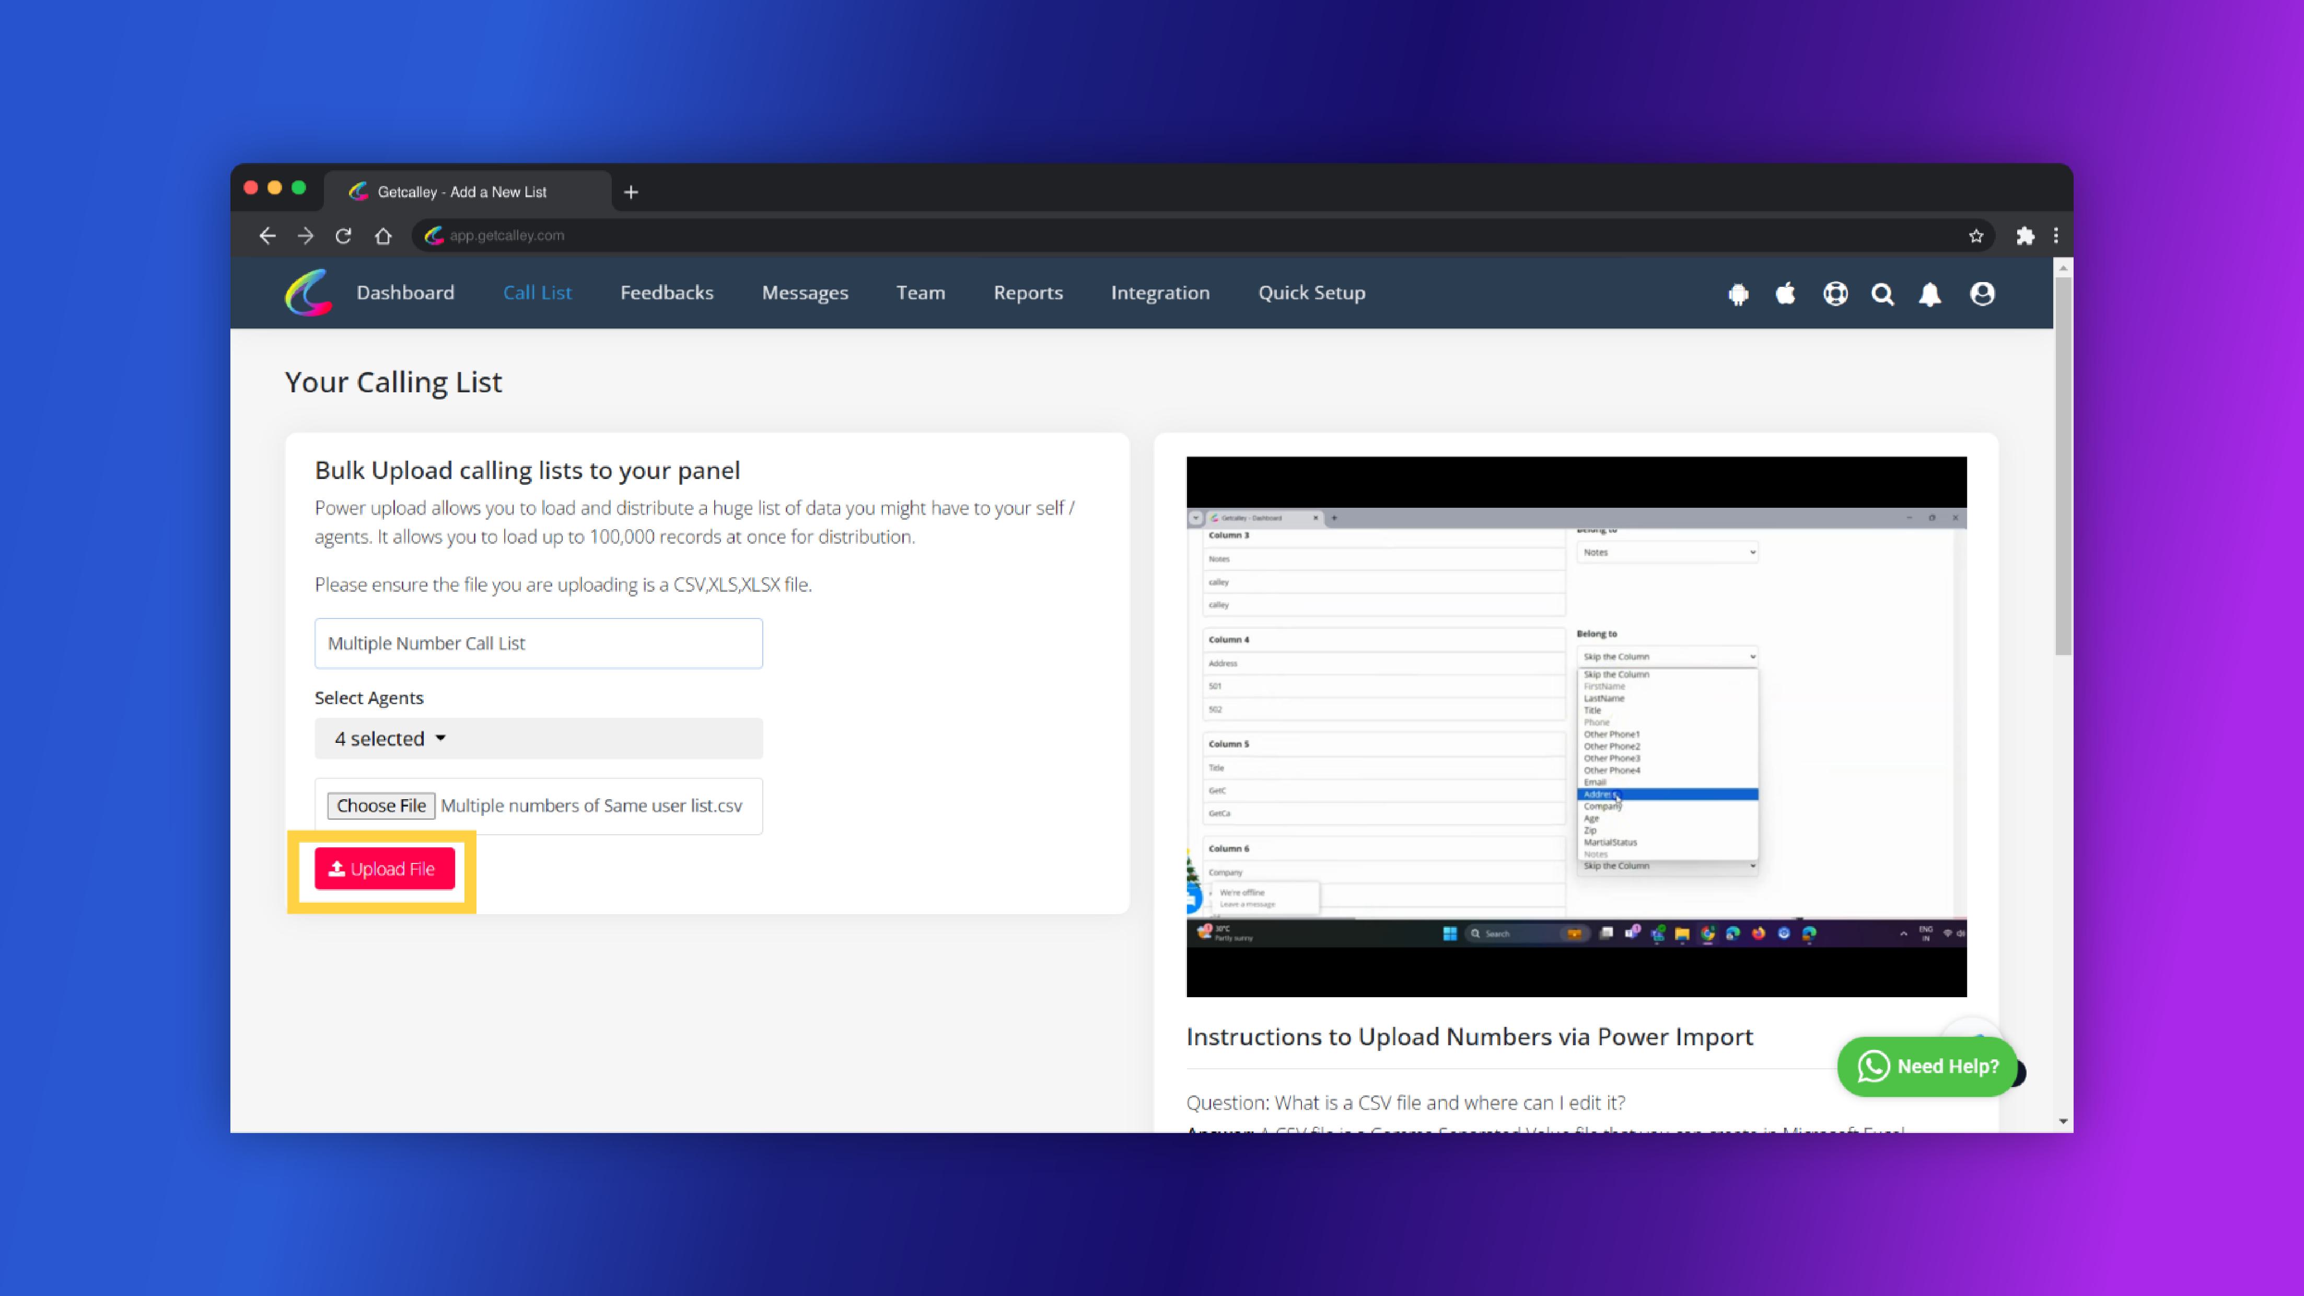Open the Android app icon

pos(1738,294)
